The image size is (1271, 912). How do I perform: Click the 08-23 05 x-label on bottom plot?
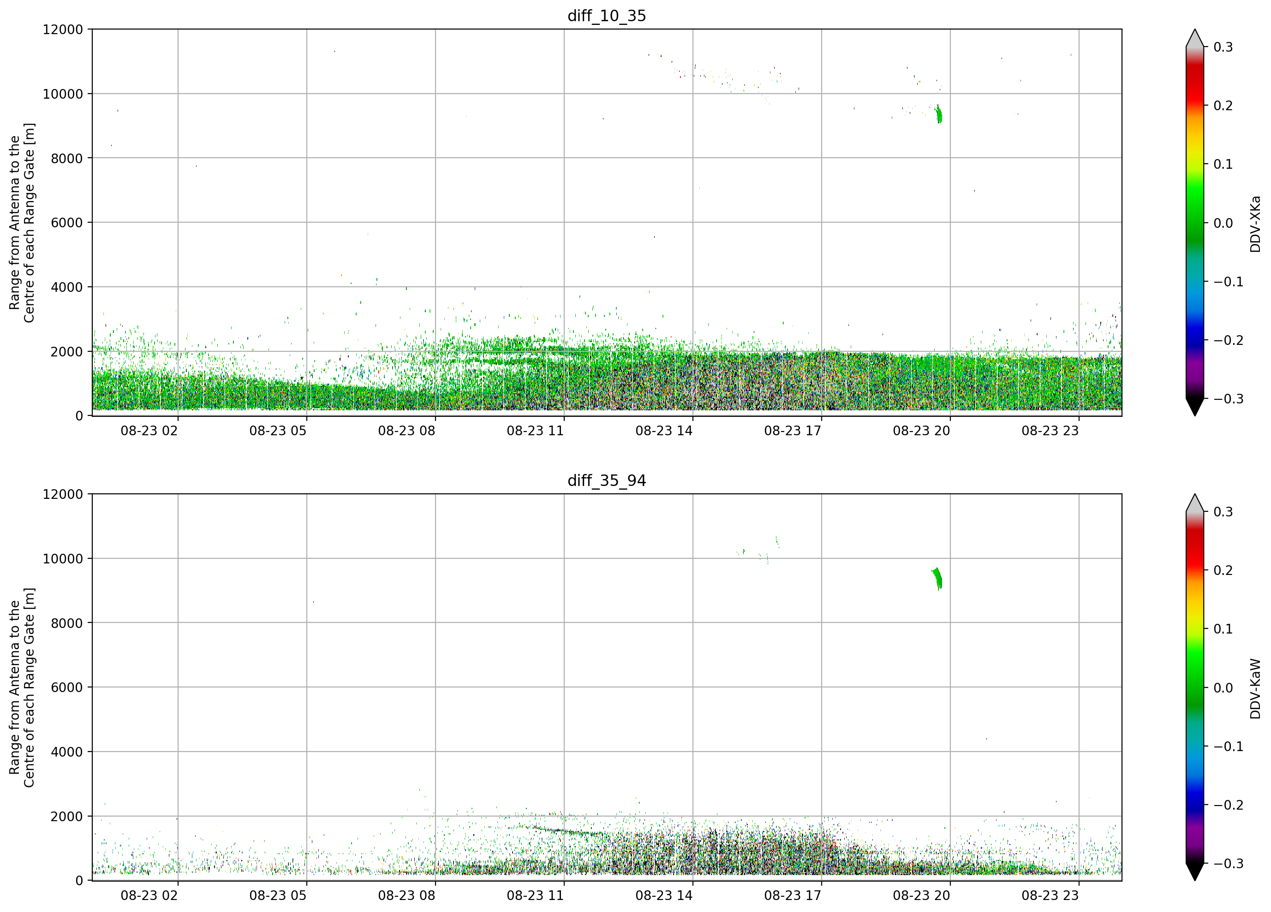point(278,895)
